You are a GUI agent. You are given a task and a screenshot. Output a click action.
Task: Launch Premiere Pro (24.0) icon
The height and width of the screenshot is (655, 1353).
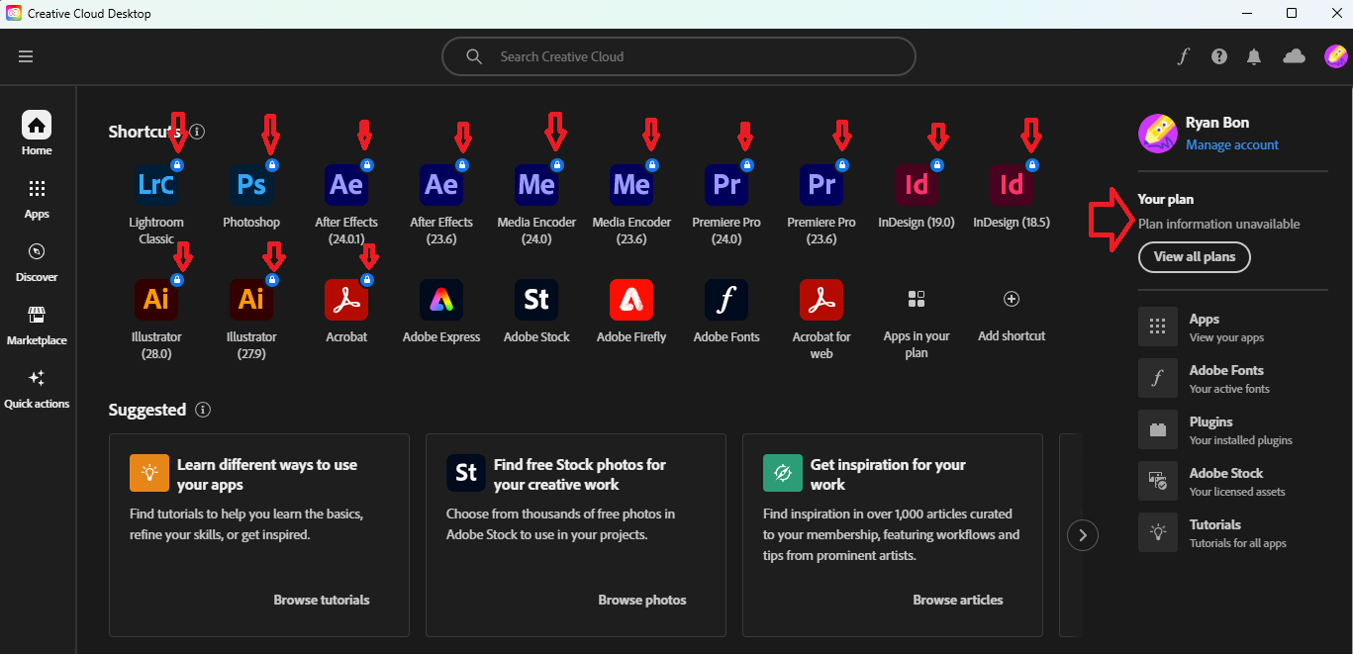point(725,185)
